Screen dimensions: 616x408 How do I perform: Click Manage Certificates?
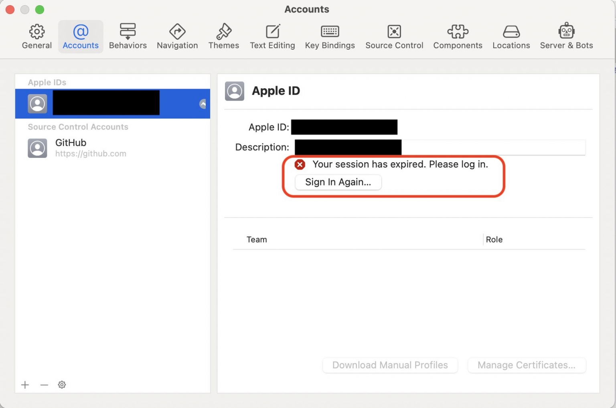click(527, 365)
